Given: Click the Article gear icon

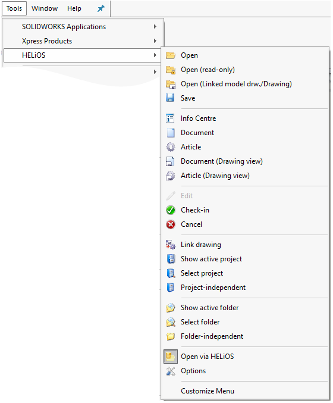Looking at the screenshot, I should tap(171, 147).
